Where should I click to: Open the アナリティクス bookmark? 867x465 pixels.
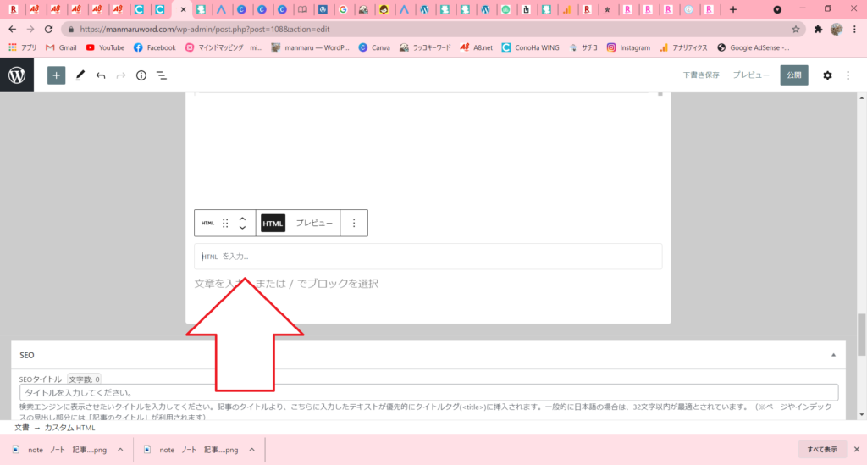click(x=683, y=47)
